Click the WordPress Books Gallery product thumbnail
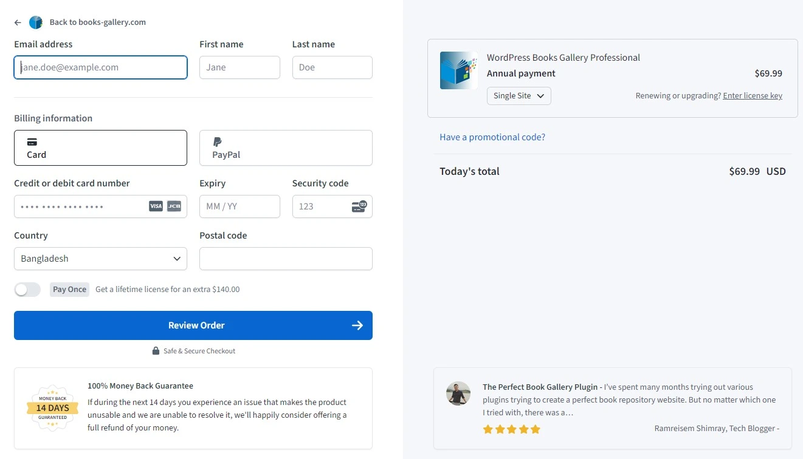The height and width of the screenshot is (459, 803). (x=459, y=70)
